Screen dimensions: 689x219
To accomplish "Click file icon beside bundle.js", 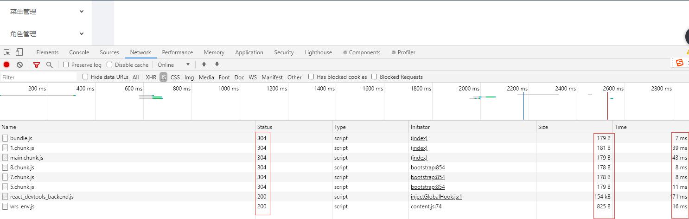I will (5, 138).
